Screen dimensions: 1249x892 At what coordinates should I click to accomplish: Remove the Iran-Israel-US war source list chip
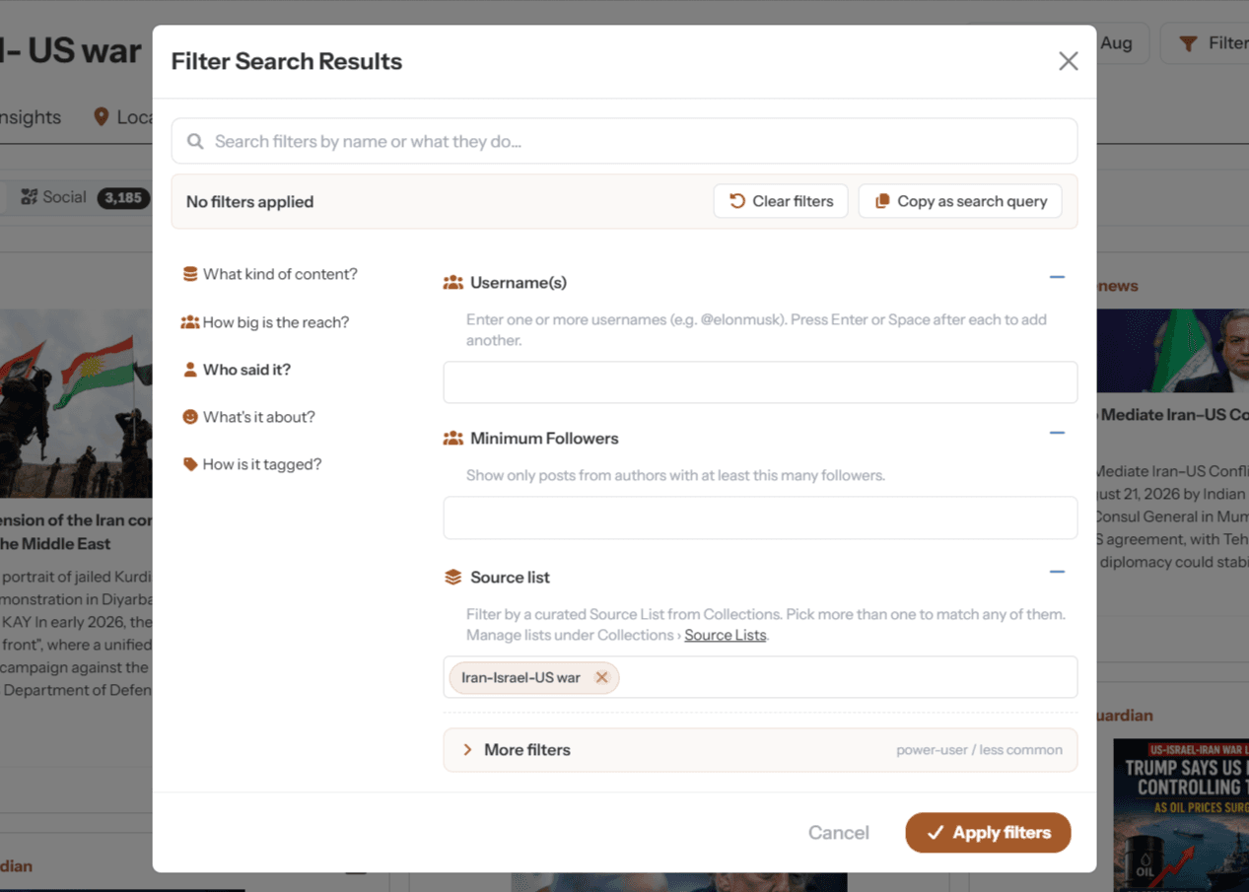(601, 677)
